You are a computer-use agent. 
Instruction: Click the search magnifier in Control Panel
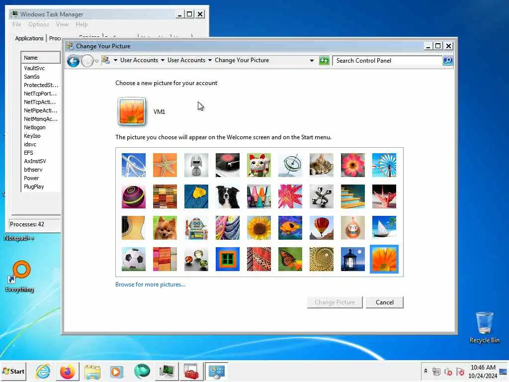[x=448, y=61]
